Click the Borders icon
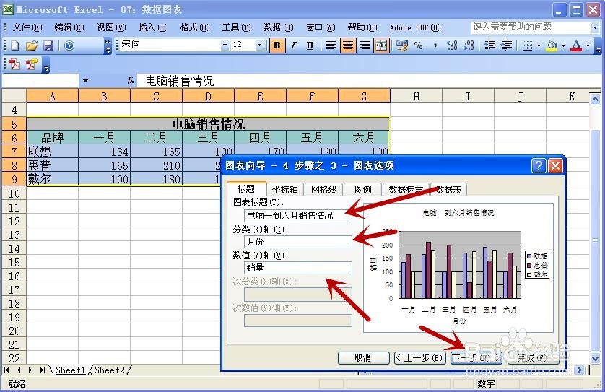605x392 pixels. click(x=527, y=45)
